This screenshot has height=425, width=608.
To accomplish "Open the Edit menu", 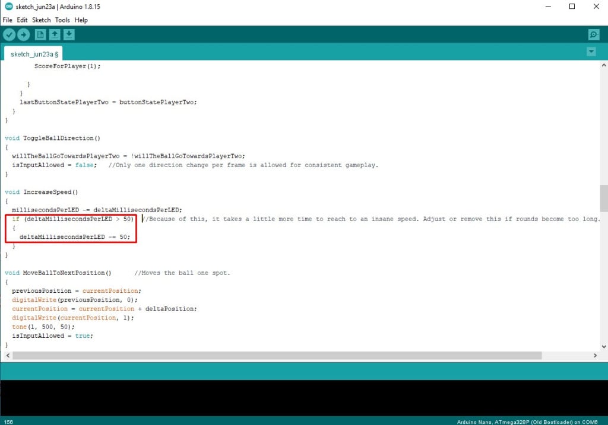I will pyautogui.click(x=22, y=20).
